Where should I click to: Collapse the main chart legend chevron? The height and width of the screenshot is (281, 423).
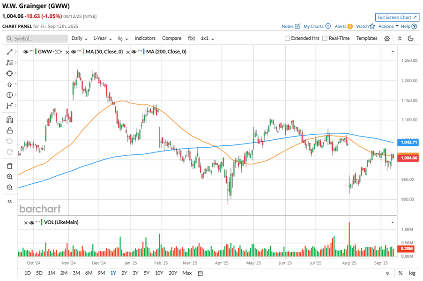393,51
